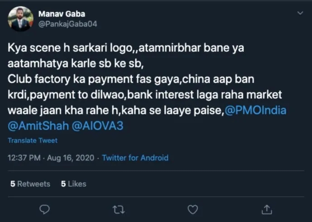
Task: Open Manav Gaba's profile picture
Action: [x=20, y=19]
